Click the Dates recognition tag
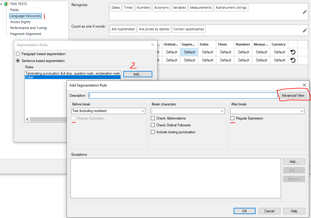The height and width of the screenshot is (218, 311). click(116, 7)
